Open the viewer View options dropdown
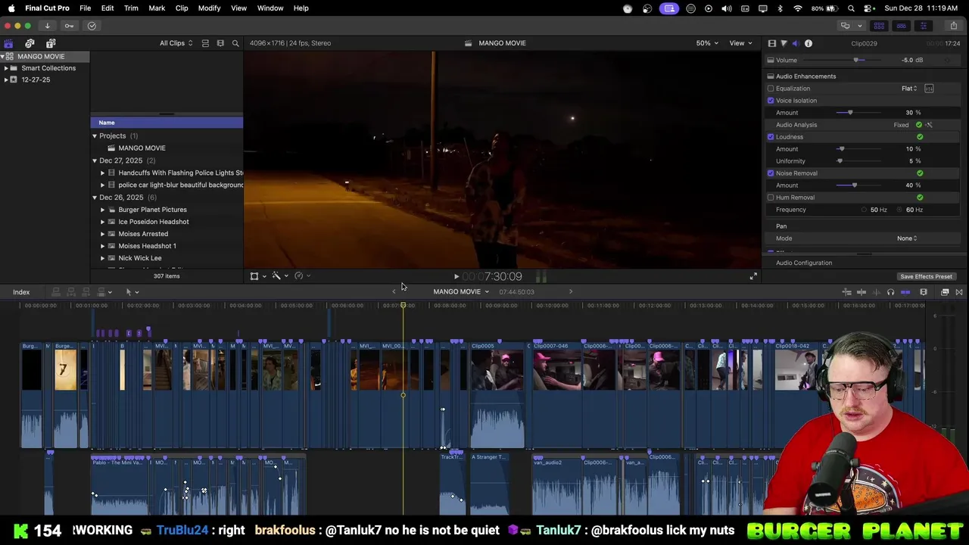 740,43
